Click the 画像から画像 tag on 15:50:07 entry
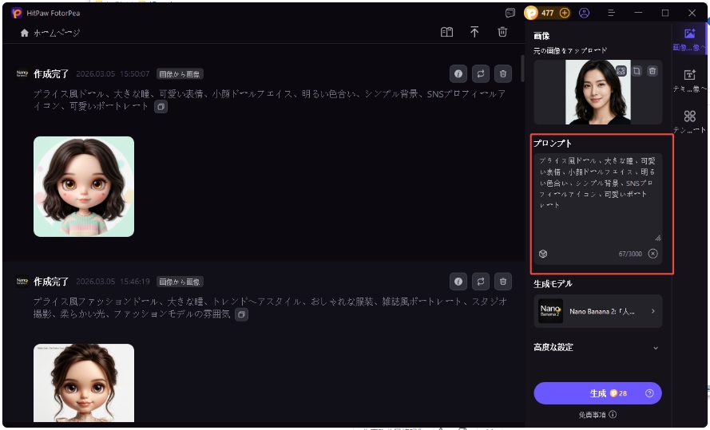This screenshot has width=710, height=430. pyautogui.click(x=180, y=73)
